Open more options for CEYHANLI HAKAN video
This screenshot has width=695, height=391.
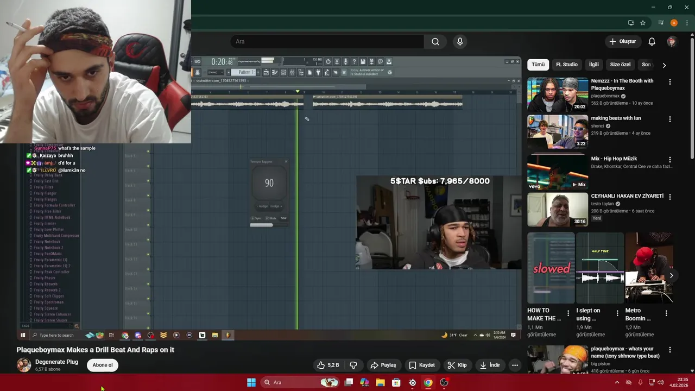[x=669, y=197]
